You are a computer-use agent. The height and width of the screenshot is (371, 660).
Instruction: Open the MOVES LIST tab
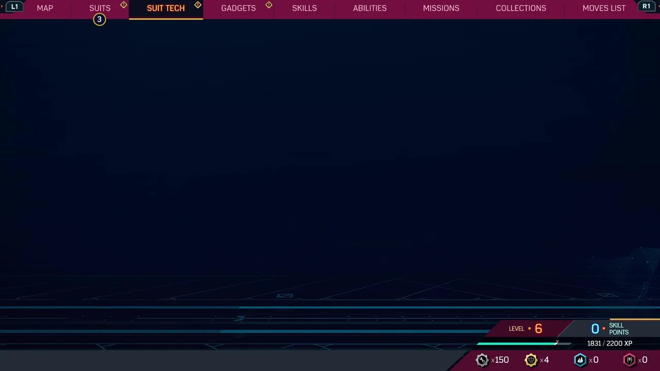pyautogui.click(x=604, y=8)
